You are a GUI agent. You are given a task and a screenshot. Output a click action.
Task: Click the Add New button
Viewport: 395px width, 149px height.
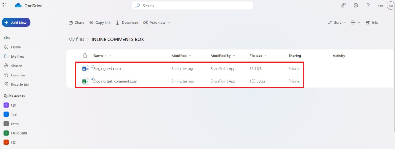[x=16, y=23]
